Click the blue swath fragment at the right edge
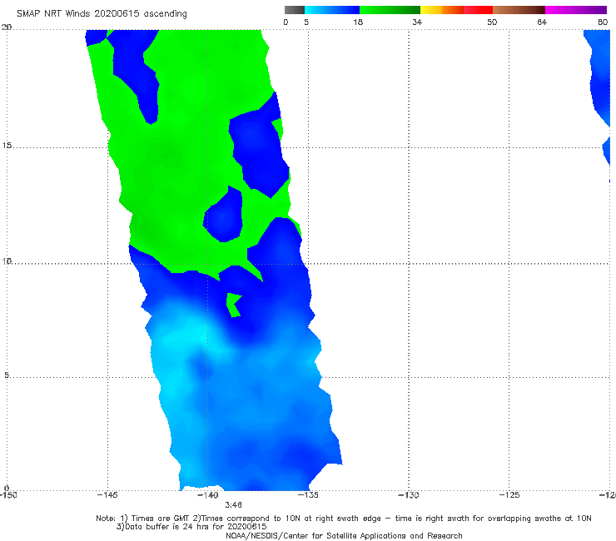 click(600, 78)
